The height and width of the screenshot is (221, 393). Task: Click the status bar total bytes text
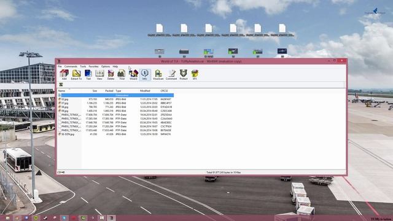tap(224, 173)
